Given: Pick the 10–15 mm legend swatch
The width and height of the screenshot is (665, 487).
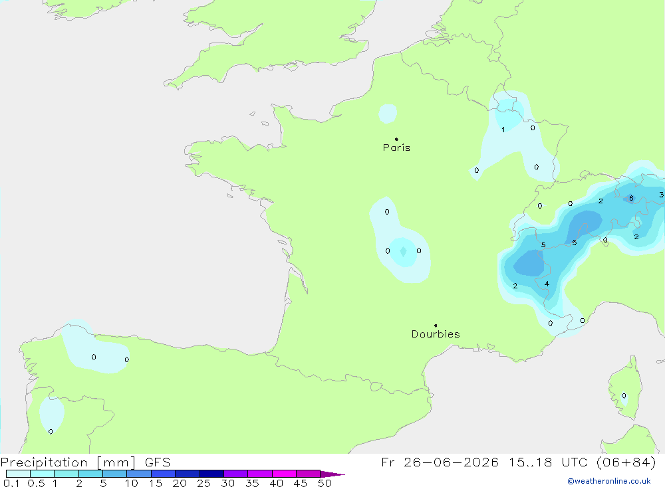Looking at the screenshot, I should point(139,474).
